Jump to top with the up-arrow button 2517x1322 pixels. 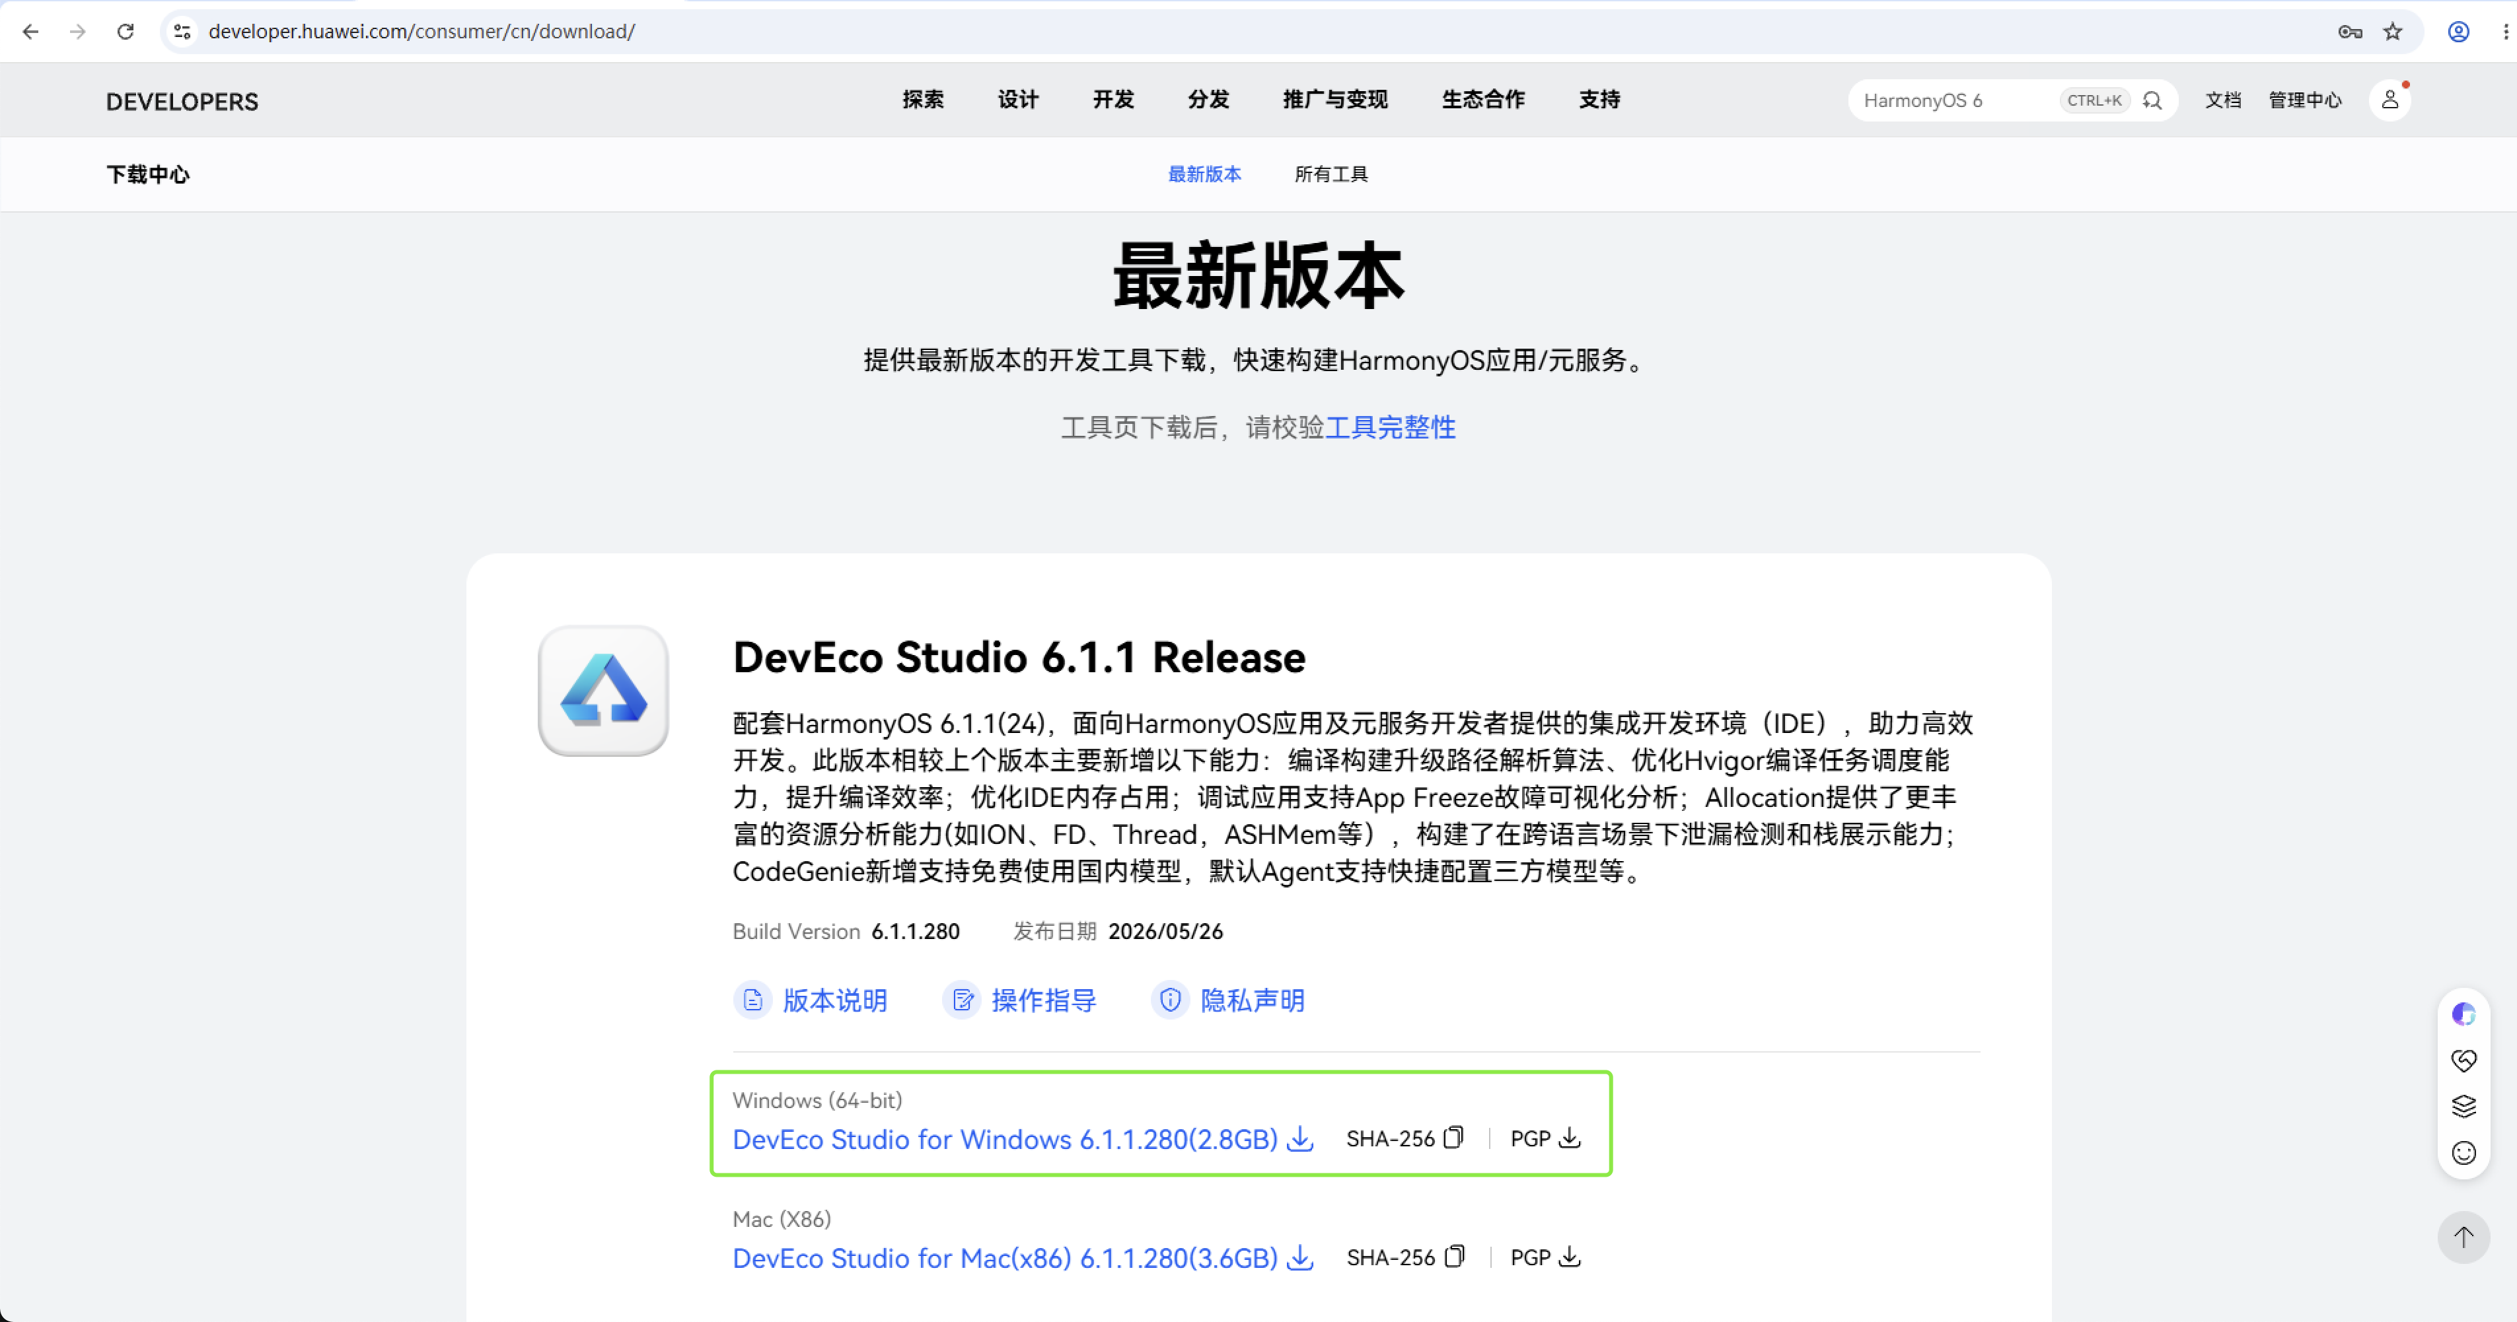(2463, 1237)
